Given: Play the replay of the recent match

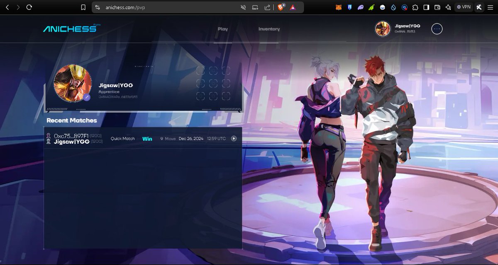Looking at the screenshot, I should [x=234, y=139].
